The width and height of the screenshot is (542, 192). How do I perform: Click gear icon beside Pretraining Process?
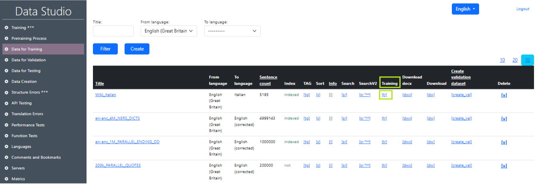pos(6,38)
